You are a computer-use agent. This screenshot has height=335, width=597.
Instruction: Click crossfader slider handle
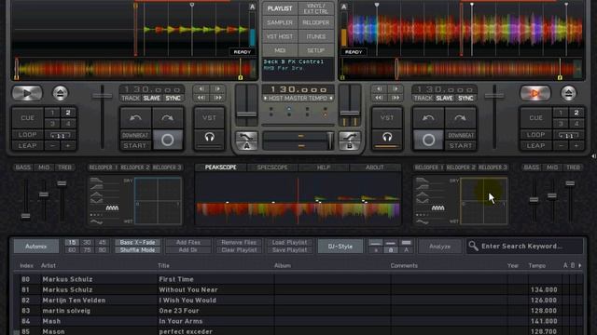[x=329, y=141]
